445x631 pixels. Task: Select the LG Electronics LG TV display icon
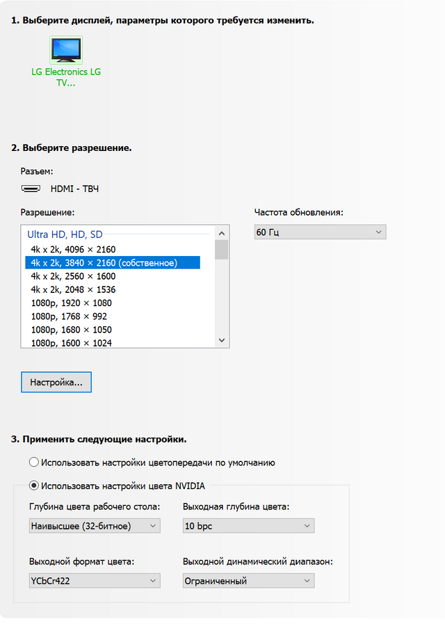pos(66,51)
